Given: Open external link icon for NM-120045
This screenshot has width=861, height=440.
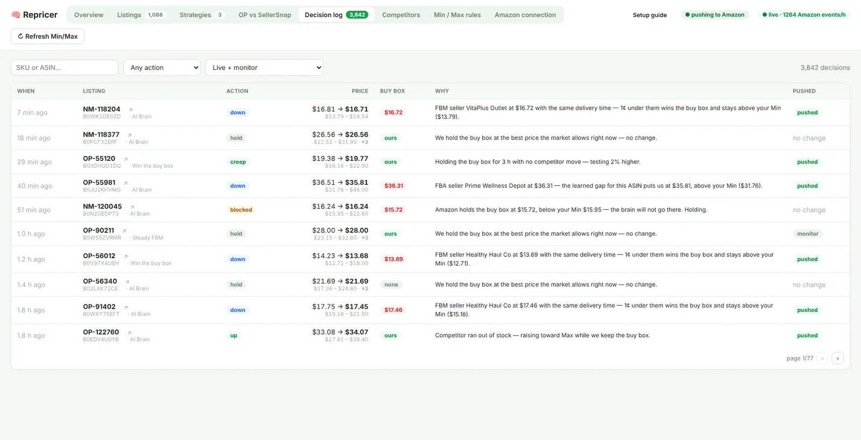Looking at the screenshot, I should [x=132, y=207].
